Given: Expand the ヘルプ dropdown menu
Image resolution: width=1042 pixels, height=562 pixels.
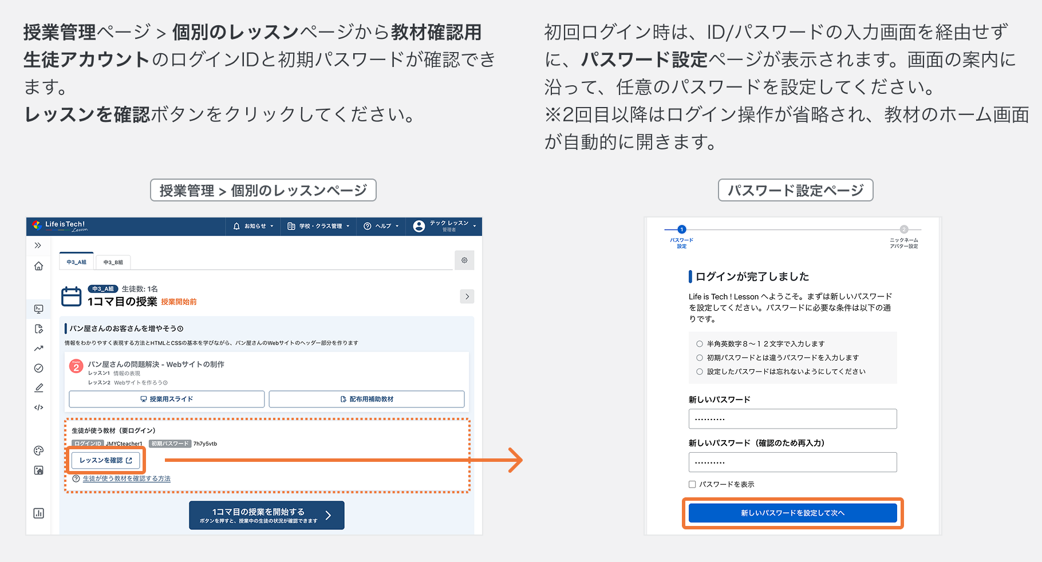Looking at the screenshot, I should point(380,226).
